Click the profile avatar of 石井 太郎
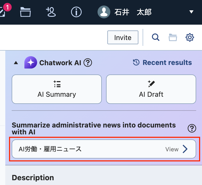Screen dimensions: 202x185 click(104, 12)
